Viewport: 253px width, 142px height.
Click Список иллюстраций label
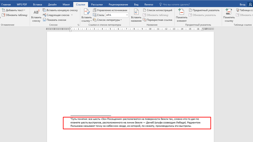click(159, 10)
